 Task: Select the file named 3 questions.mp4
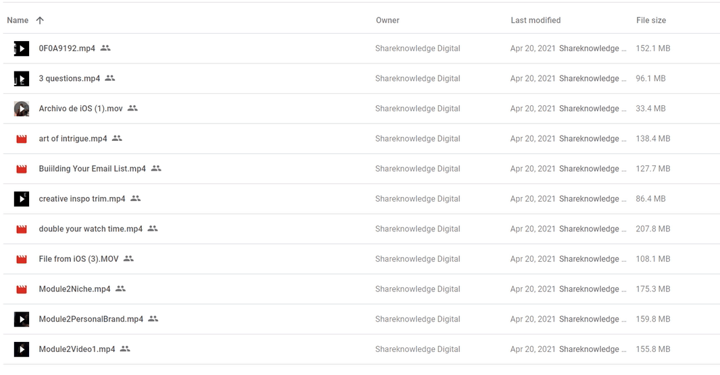tap(70, 78)
